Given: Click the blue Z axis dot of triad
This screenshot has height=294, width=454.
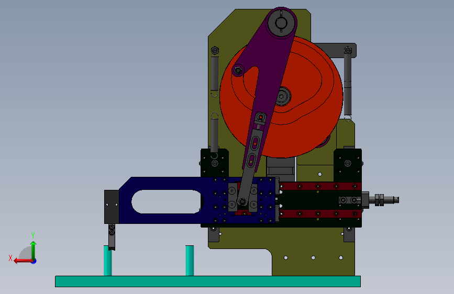Looking at the screenshot, I should click(x=34, y=261).
